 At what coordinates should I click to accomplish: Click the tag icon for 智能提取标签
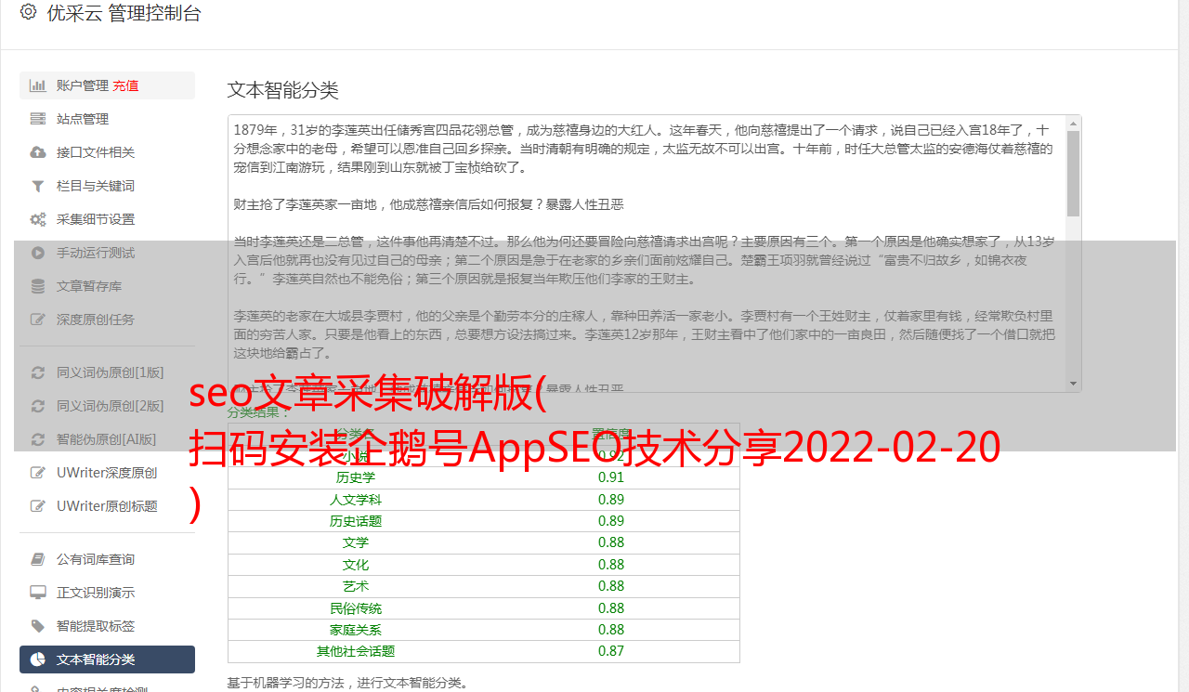coord(38,626)
